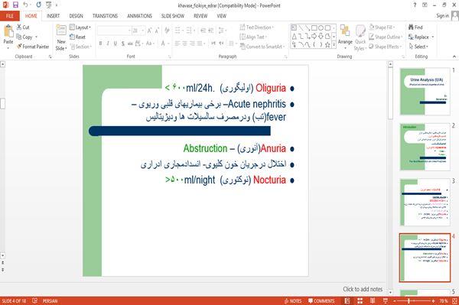Toggle Italic formatting
Image resolution: width=459 pixels, height=305 pixels.
tap(108, 44)
